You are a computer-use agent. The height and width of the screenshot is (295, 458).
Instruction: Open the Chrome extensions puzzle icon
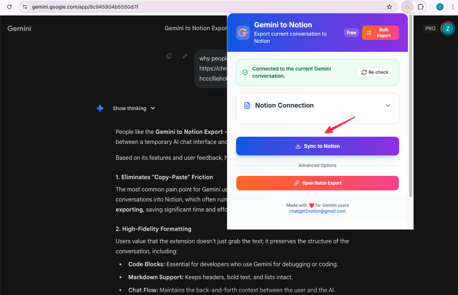tap(420, 7)
